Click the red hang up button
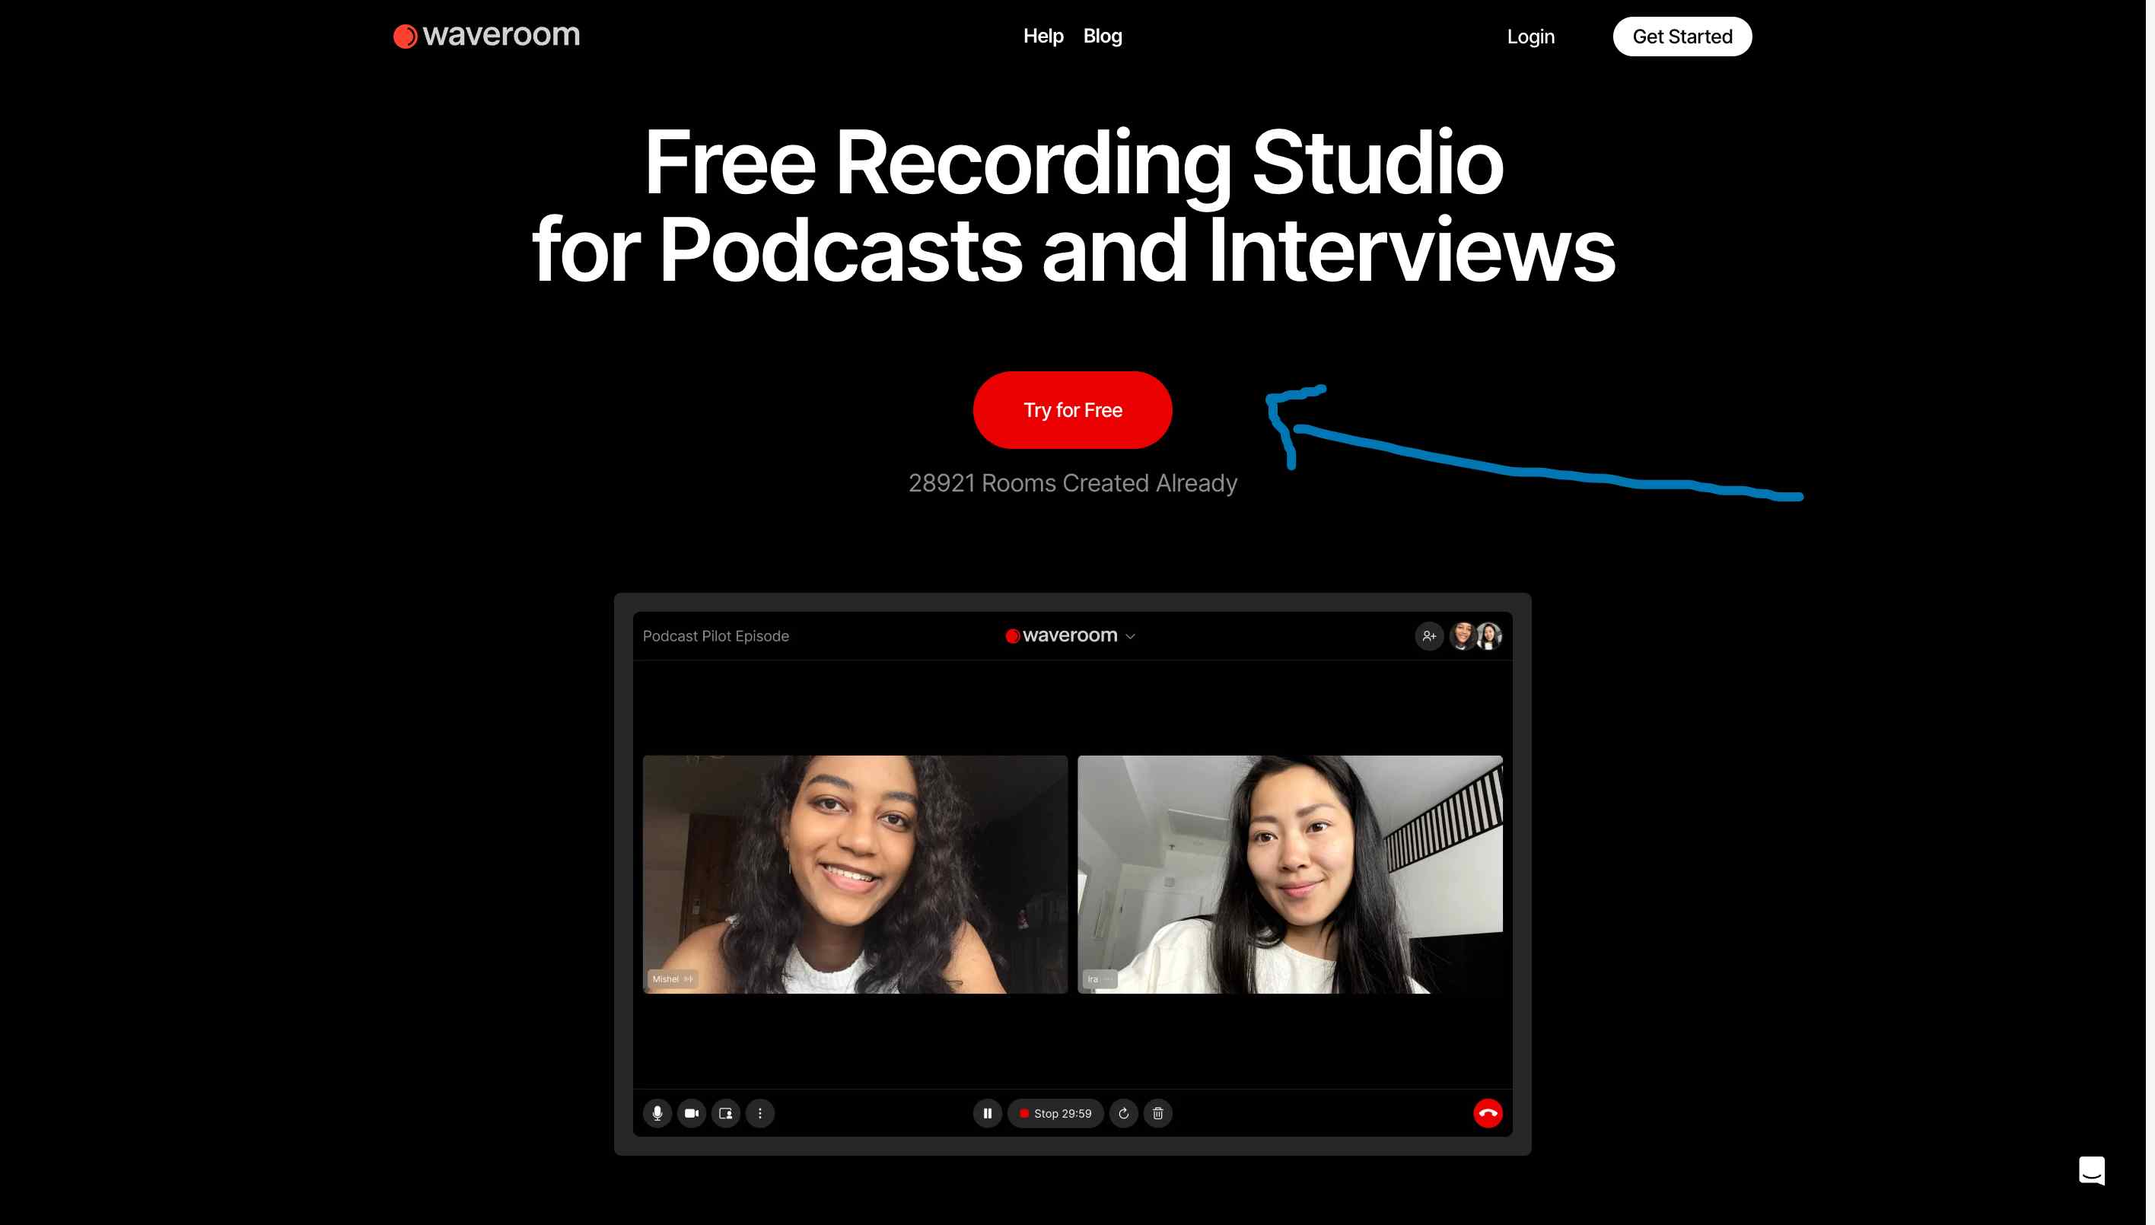 (1487, 1113)
